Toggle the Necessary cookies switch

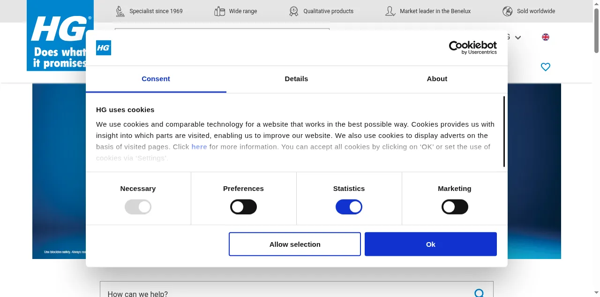[138, 207]
